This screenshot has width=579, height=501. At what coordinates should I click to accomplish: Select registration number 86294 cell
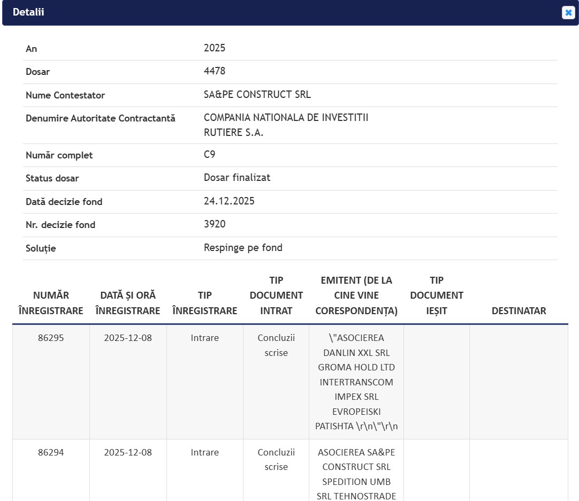51,452
